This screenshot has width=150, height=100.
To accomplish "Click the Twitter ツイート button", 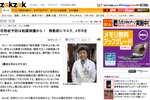I will (53, 40).
